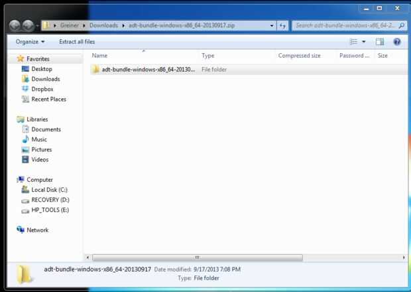Open the Pictures library
411x292 pixels.
pos(41,149)
